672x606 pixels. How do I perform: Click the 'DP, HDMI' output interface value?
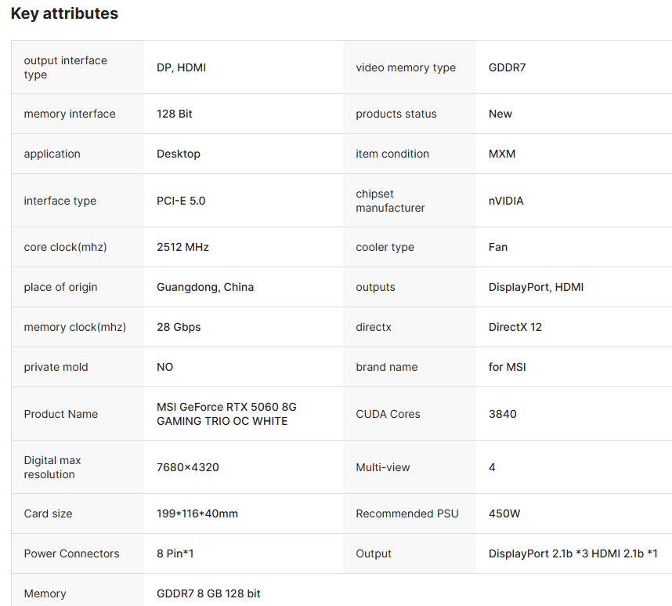181,67
